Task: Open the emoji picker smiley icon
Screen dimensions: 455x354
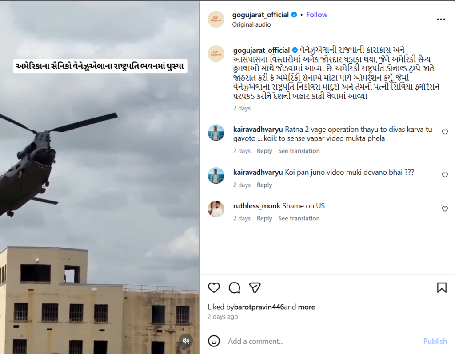Action: (x=214, y=341)
